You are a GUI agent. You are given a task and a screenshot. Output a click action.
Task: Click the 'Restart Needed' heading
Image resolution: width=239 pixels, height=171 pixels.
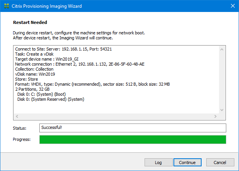tap(30, 22)
